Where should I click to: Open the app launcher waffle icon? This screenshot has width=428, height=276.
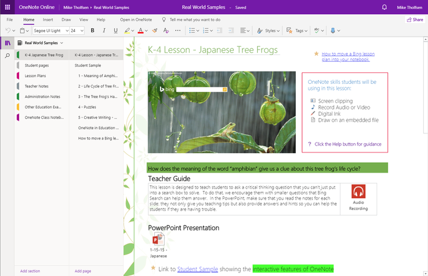(x=7, y=7)
